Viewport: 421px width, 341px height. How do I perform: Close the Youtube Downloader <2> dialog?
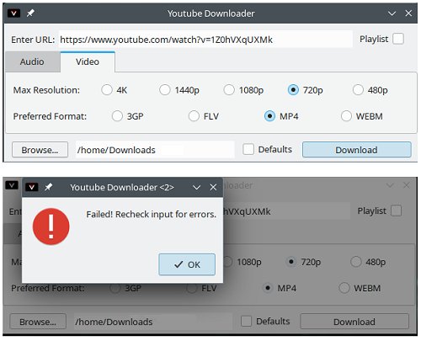click(x=213, y=187)
